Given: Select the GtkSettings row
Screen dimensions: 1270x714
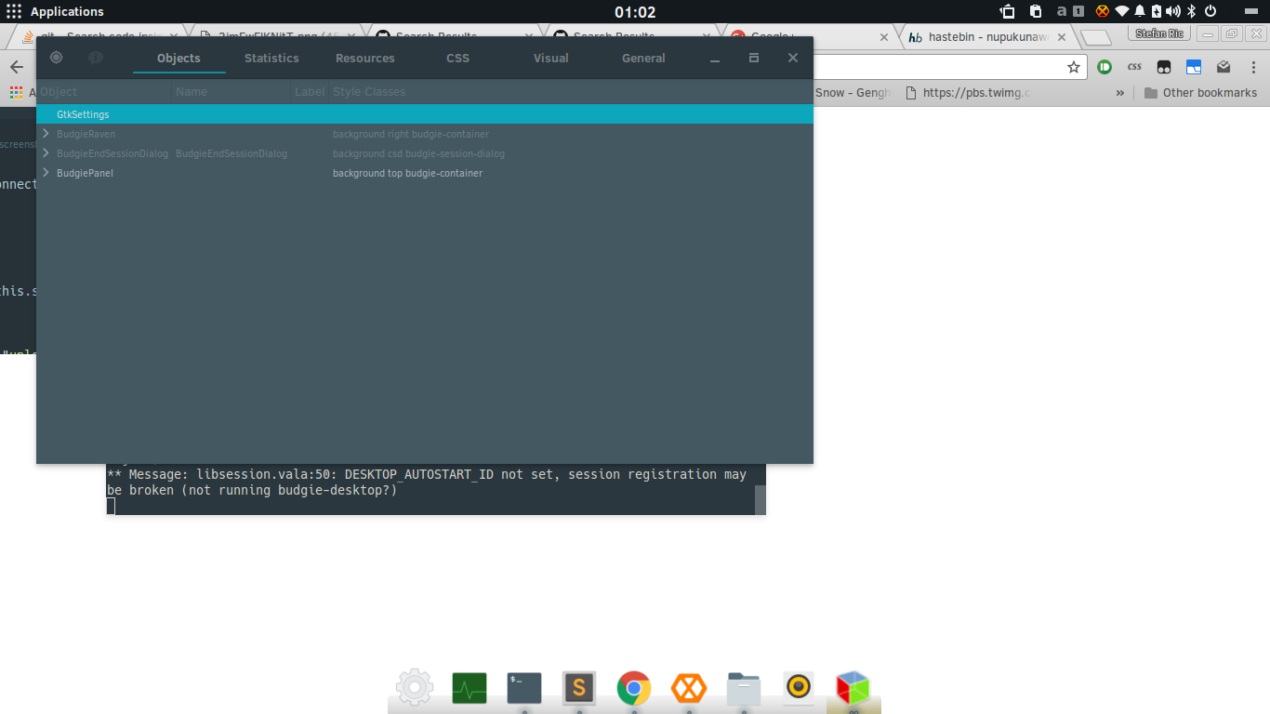Looking at the screenshot, I should coord(425,114).
